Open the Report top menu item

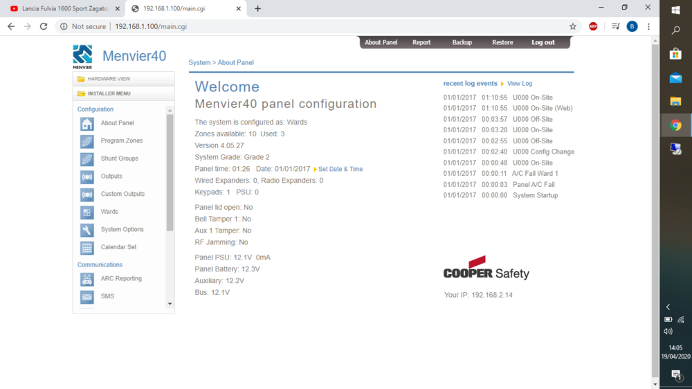click(421, 43)
